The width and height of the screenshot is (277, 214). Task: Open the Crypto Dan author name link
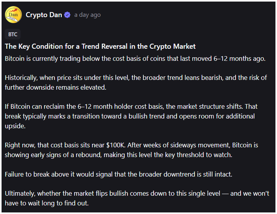coord(44,15)
